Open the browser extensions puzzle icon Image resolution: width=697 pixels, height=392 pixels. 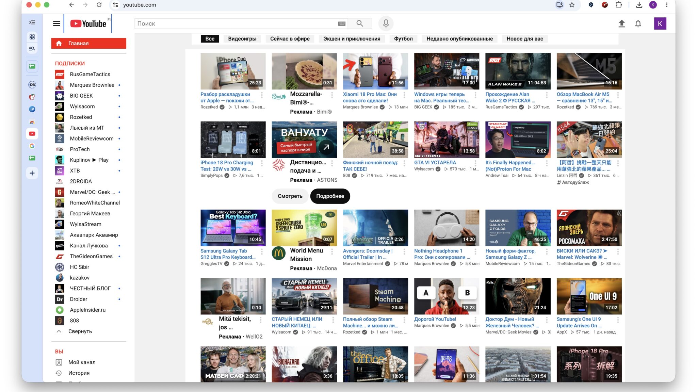(619, 5)
